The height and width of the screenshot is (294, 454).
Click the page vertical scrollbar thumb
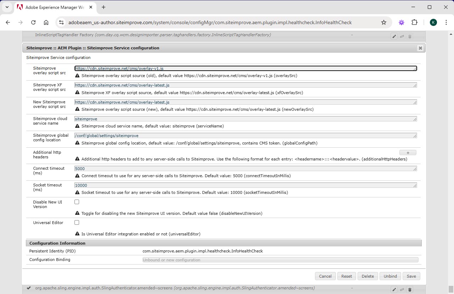pos(451,289)
